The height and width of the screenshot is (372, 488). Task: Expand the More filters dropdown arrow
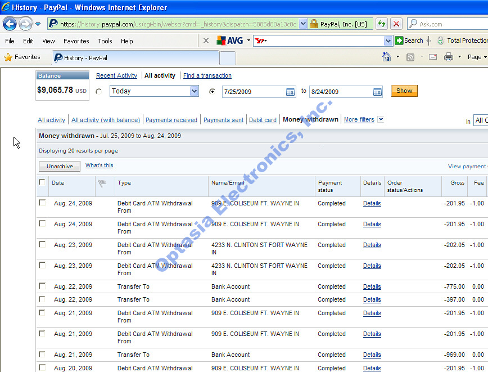[381, 119]
